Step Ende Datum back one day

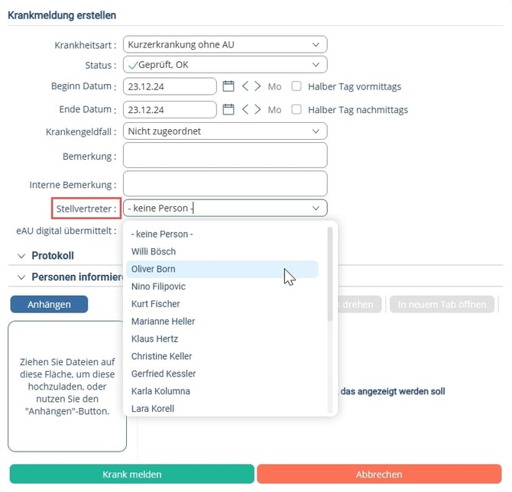245,109
